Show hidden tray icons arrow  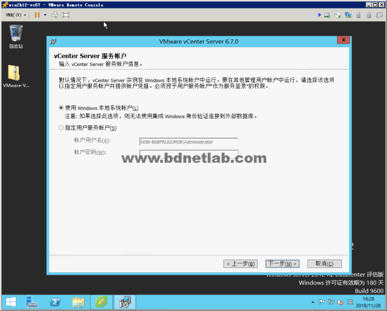pos(313,302)
